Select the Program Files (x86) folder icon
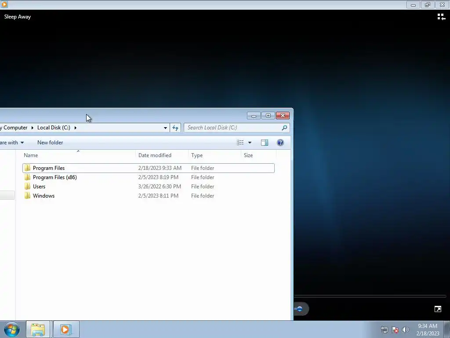Viewport: 450px width, 338px height. (x=27, y=177)
